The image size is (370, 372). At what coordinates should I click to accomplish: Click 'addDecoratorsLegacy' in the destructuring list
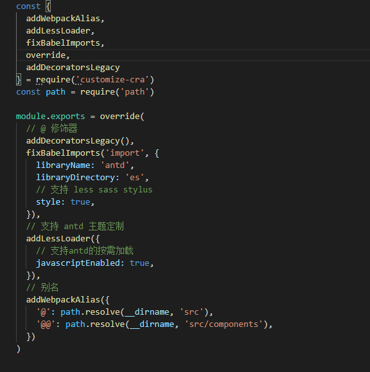pyautogui.click(x=73, y=68)
